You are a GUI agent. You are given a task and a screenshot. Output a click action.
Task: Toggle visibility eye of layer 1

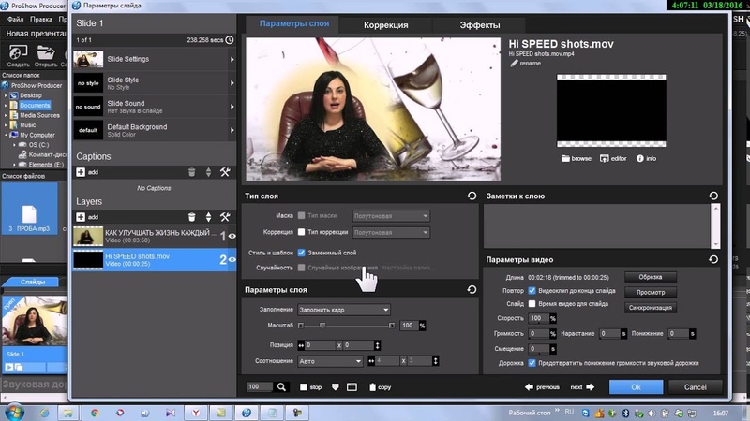232,237
